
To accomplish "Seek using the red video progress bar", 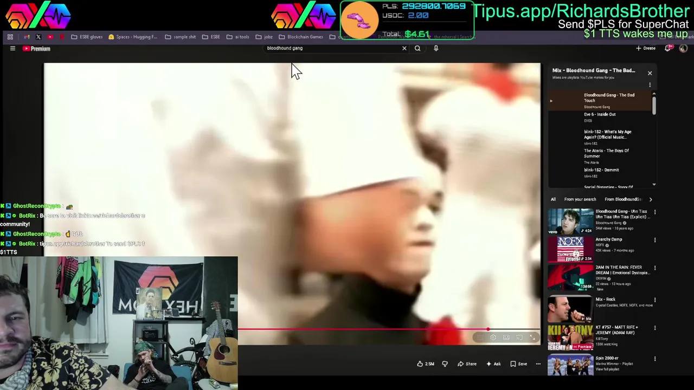I will 389,329.
